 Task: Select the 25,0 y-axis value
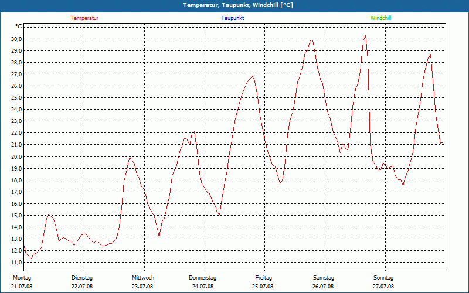[16, 98]
